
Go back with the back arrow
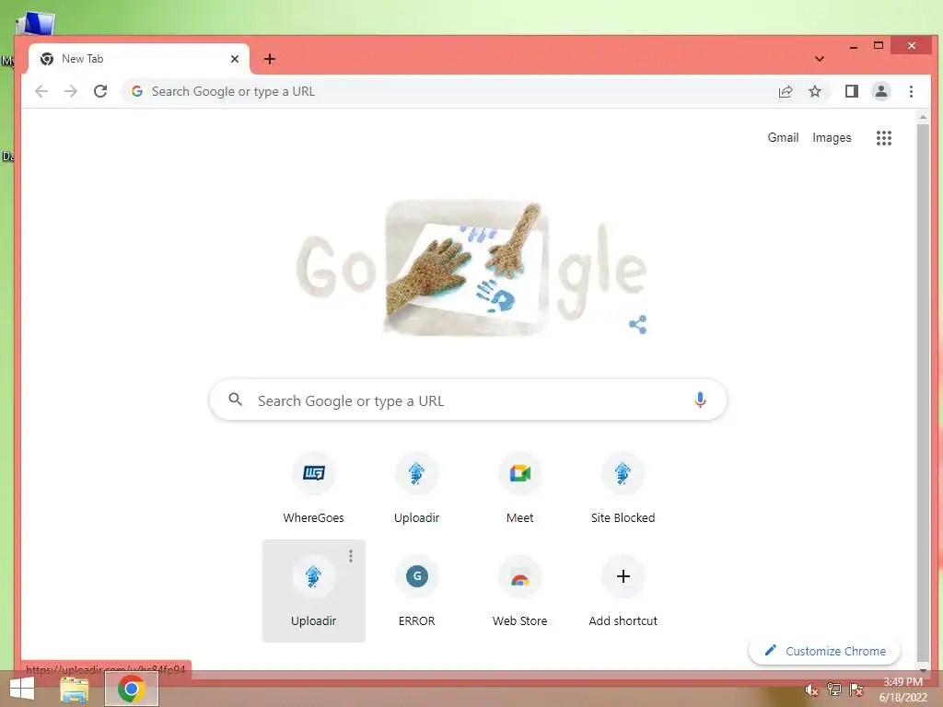point(41,91)
